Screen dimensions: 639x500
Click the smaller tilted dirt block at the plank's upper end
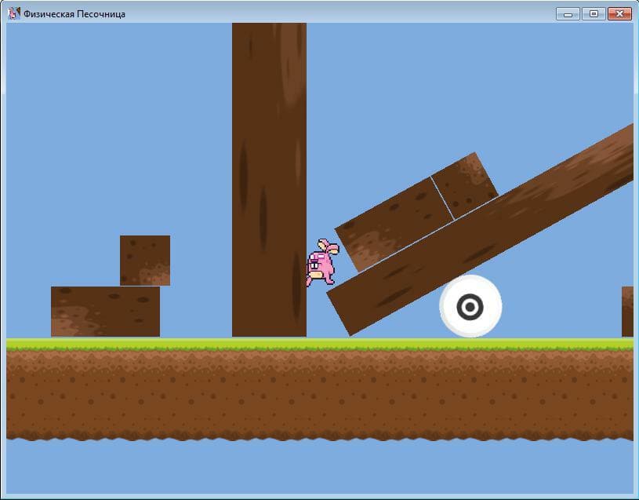click(x=465, y=186)
